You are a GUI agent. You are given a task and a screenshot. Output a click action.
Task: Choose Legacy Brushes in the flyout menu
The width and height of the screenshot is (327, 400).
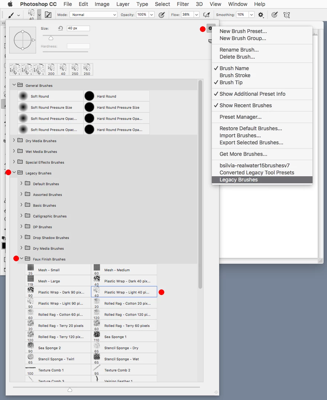tap(262, 180)
